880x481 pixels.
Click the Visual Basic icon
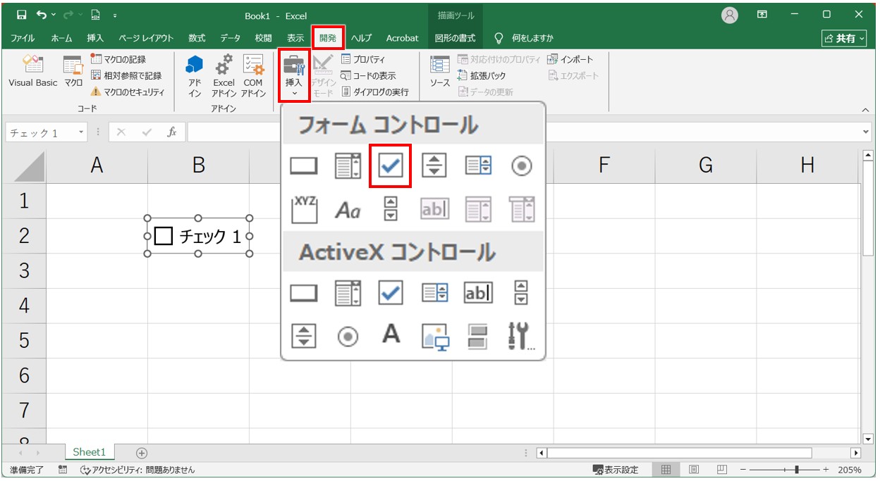click(x=32, y=72)
